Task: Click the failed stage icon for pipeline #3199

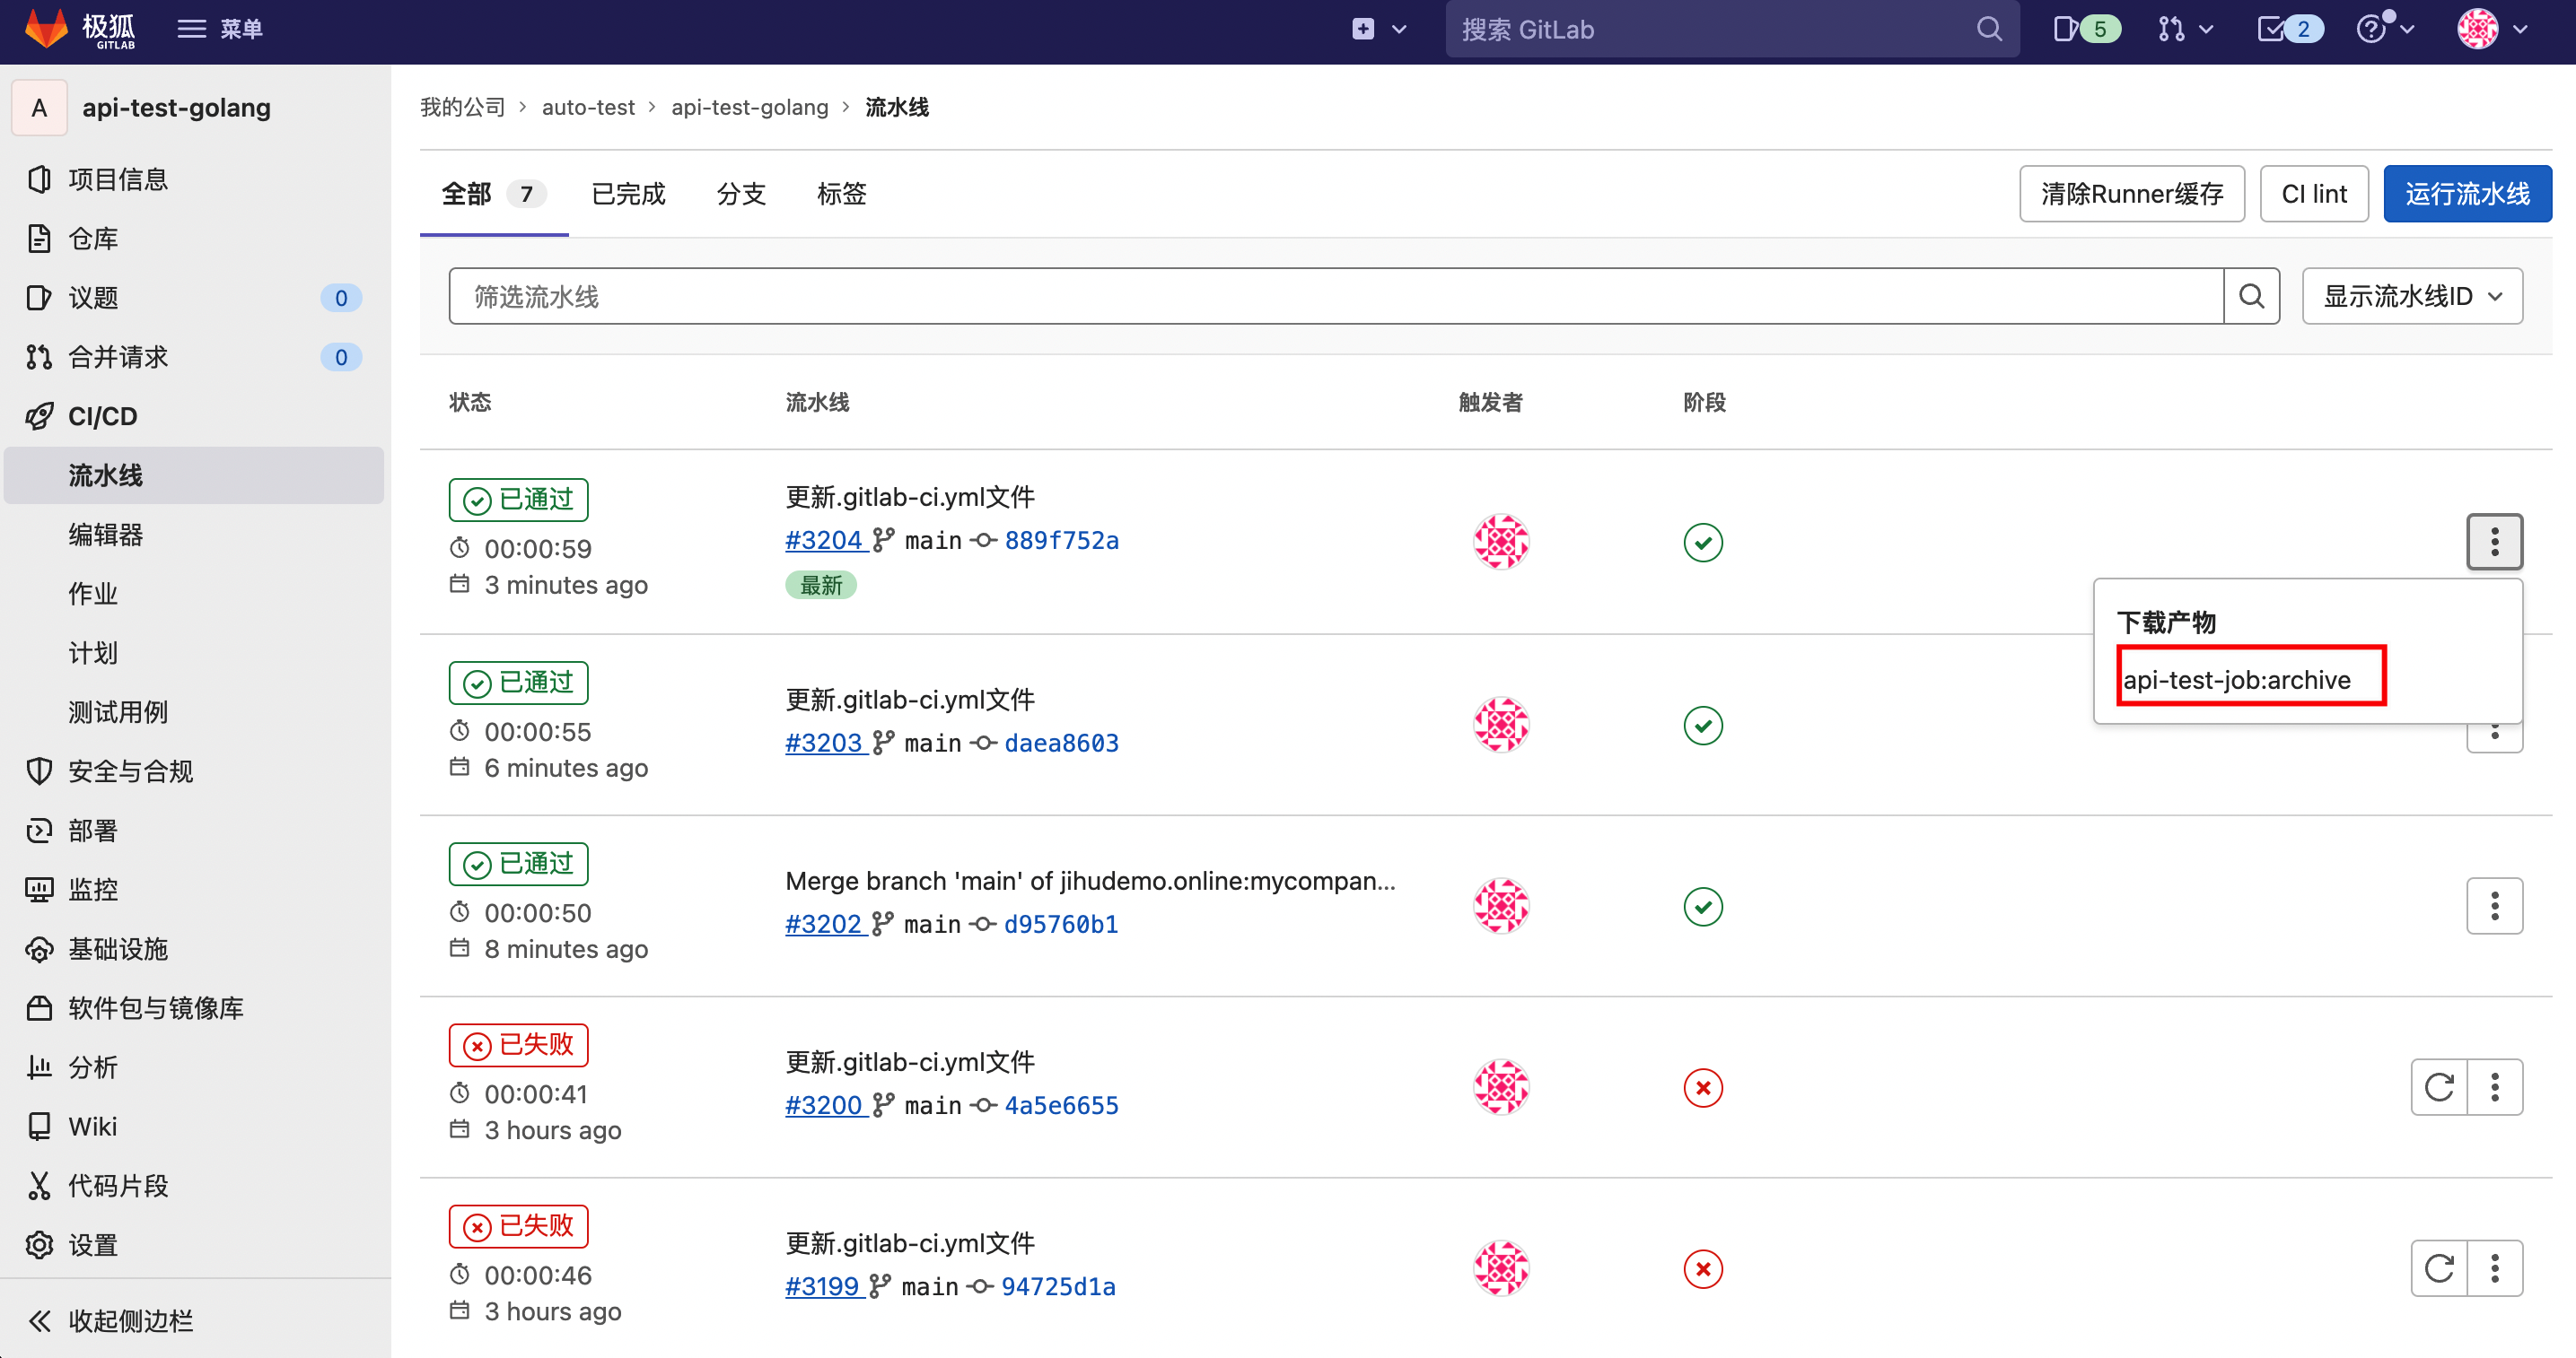Action: (1702, 1269)
